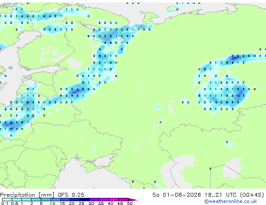This screenshot has height=205, width=266.
Task: Click the '50' legend scale label
Action: pos(130,203)
